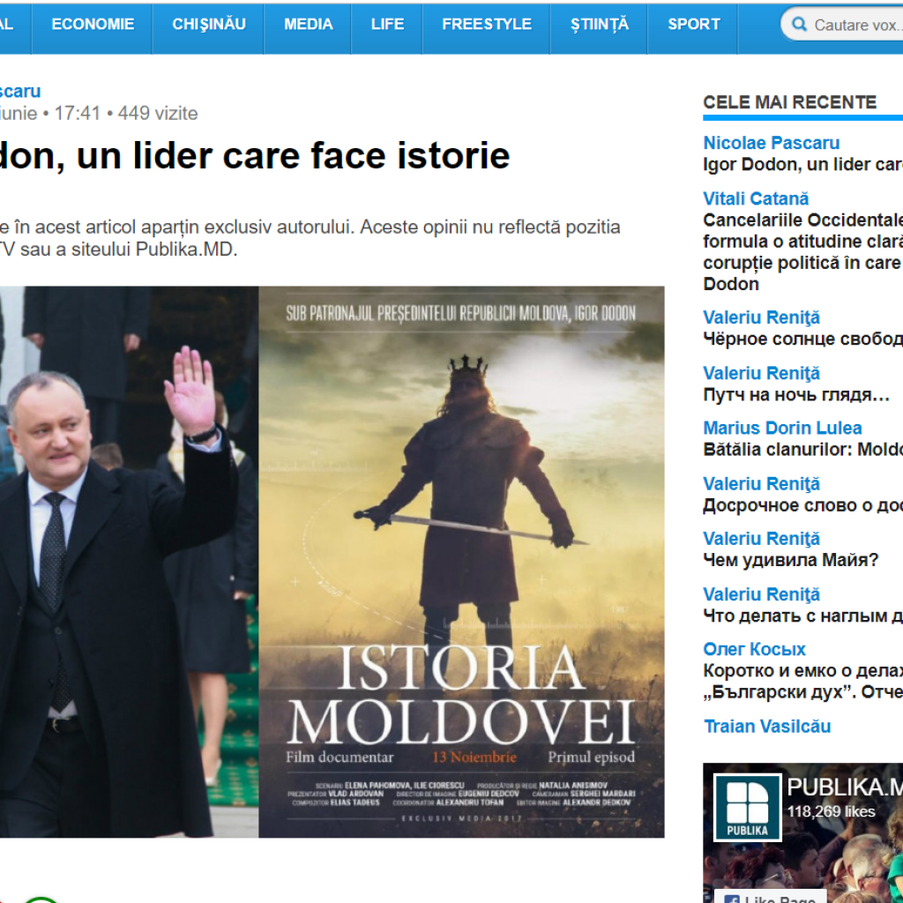Open Traian Vasilcău author link
Screen dimensions: 903x903
766,727
